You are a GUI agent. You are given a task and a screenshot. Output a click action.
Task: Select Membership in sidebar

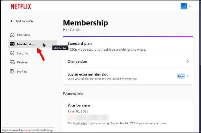(32, 44)
